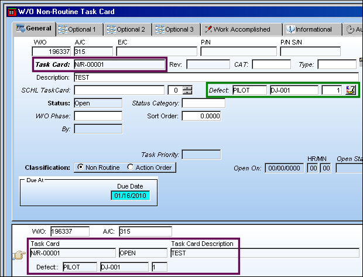
Task: Click the SCHL TaskCard text field
Action: tap(119, 90)
